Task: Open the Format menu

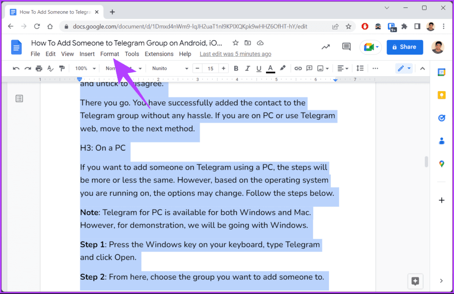Action: [x=110, y=54]
